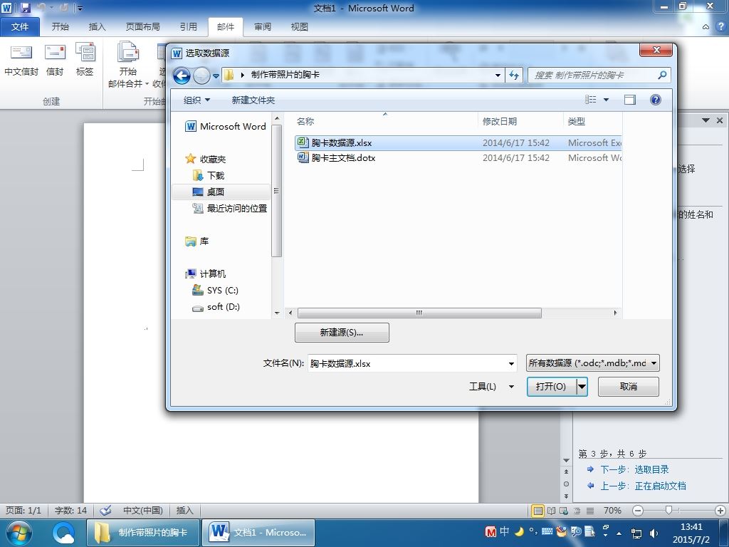The width and height of the screenshot is (729, 547).
Task: Open the view options dropdown arrow in the dialog toolbar
Action: [606, 100]
